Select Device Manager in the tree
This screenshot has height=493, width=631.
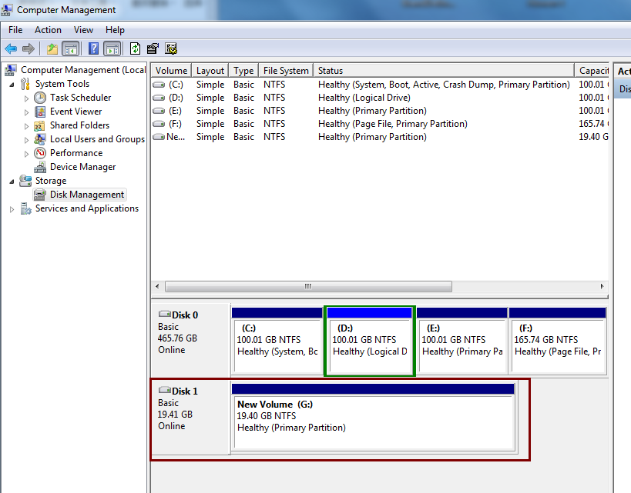(x=82, y=167)
